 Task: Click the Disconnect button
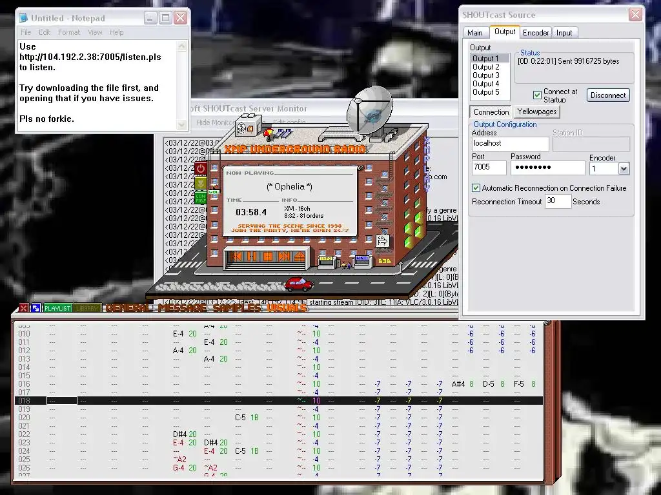(x=608, y=95)
